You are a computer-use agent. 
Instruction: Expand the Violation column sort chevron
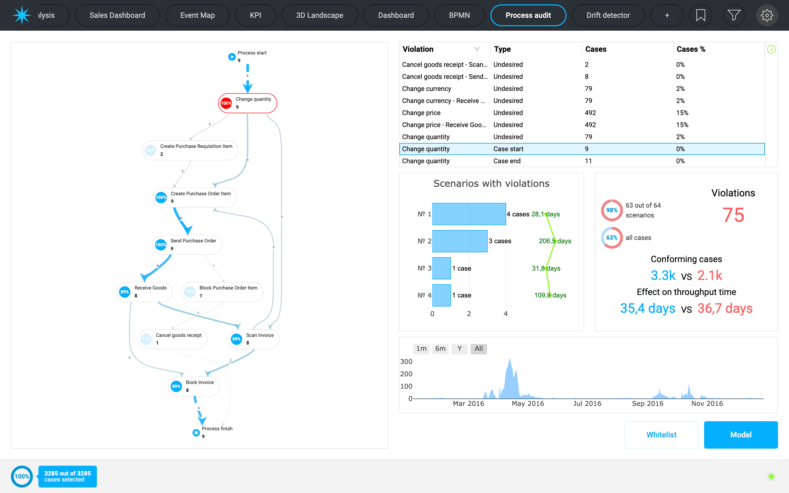coord(477,49)
